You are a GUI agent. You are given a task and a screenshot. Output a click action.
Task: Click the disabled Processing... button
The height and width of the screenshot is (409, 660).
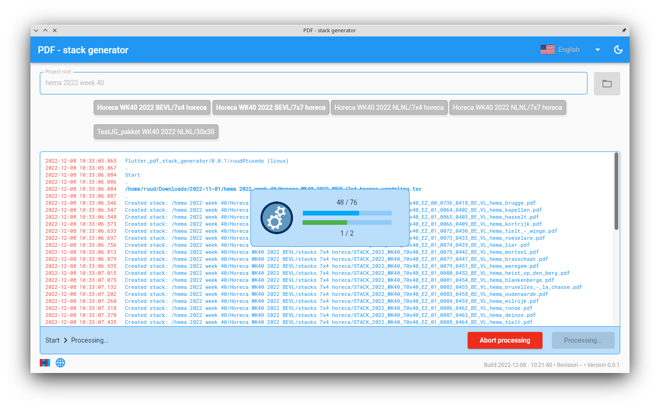pos(583,340)
